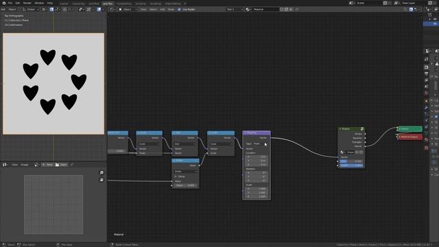
Task: Click Open image button in image editor
Action: [61, 165]
